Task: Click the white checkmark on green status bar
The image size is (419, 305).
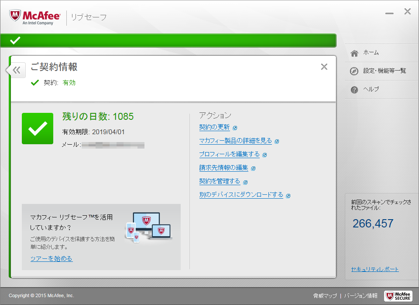Action: click(15, 40)
